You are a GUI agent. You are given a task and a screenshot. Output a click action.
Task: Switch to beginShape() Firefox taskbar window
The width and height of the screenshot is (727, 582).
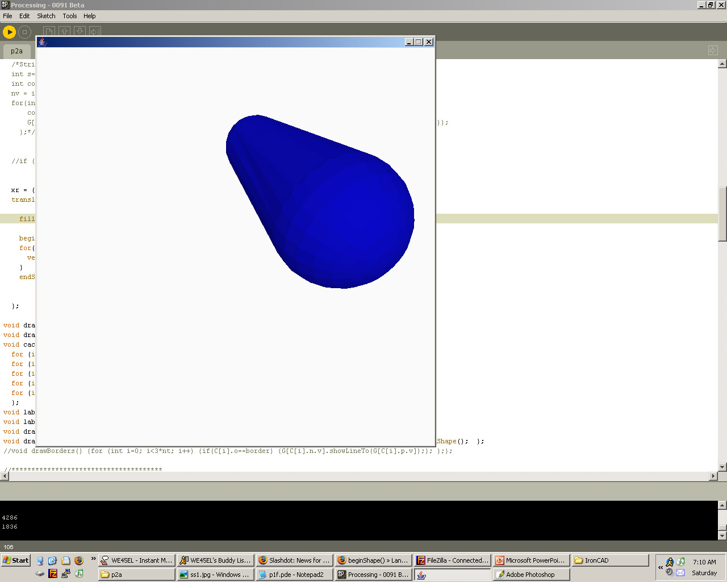pyautogui.click(x=373, y=560)
